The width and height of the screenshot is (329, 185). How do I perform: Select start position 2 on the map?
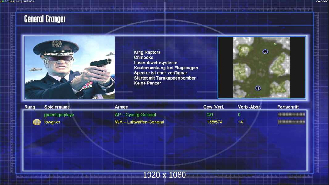coord(265,52)
